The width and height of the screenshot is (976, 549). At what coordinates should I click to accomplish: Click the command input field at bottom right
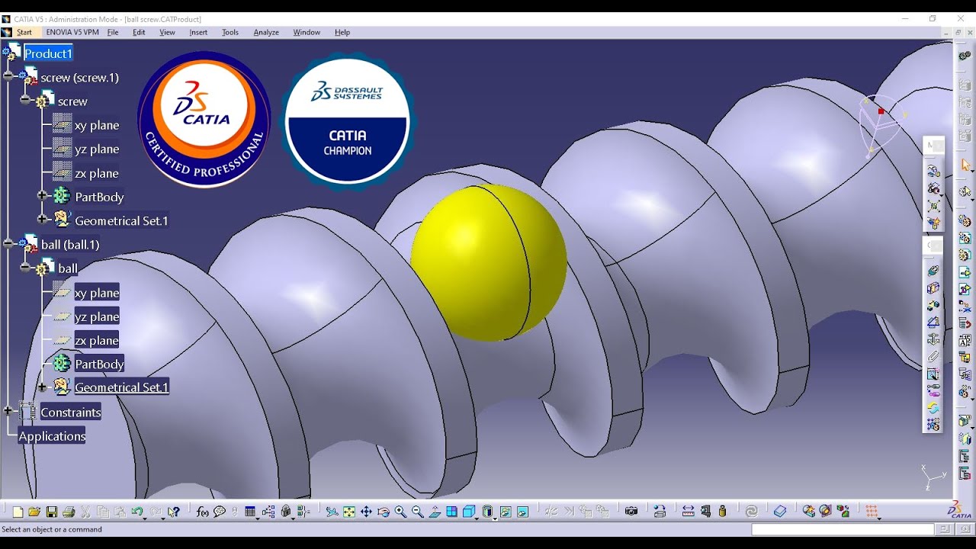(x=843, y=529)
